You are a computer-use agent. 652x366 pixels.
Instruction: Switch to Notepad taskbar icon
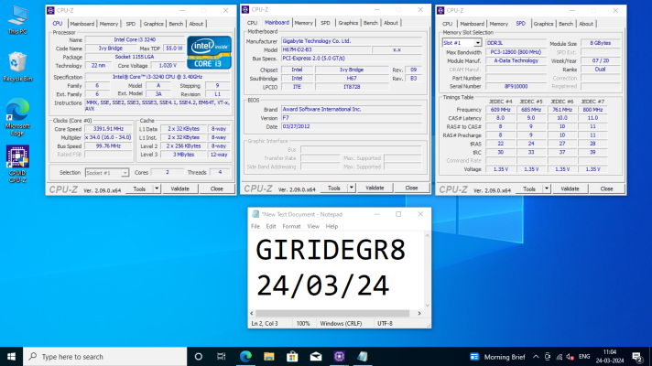point(363,357)
